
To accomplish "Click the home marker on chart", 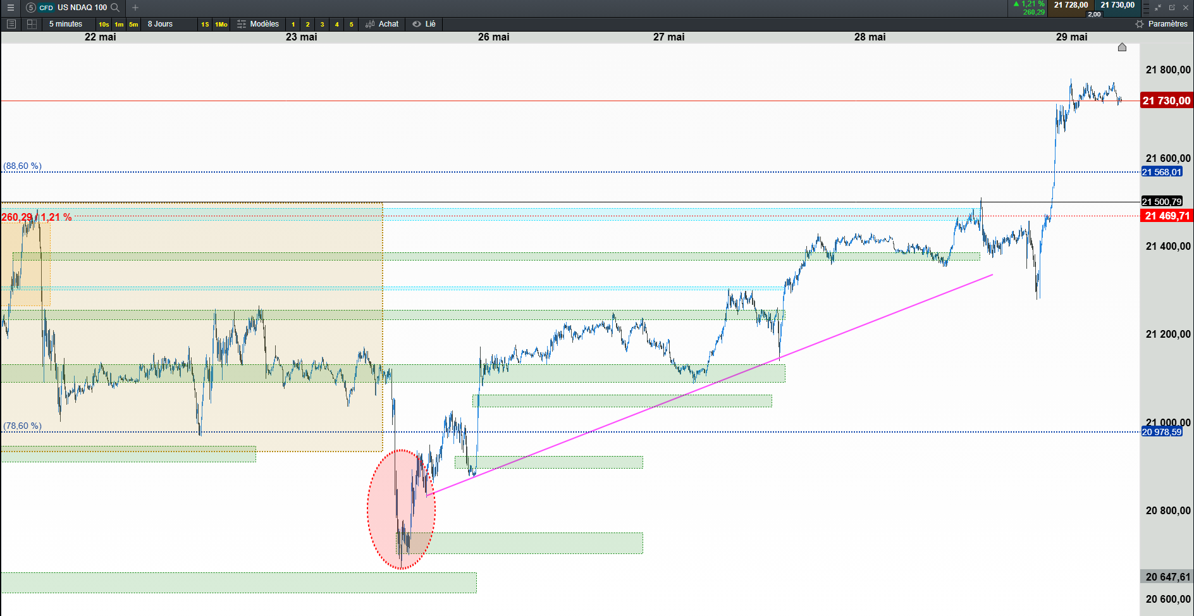I will point(1122,47).
